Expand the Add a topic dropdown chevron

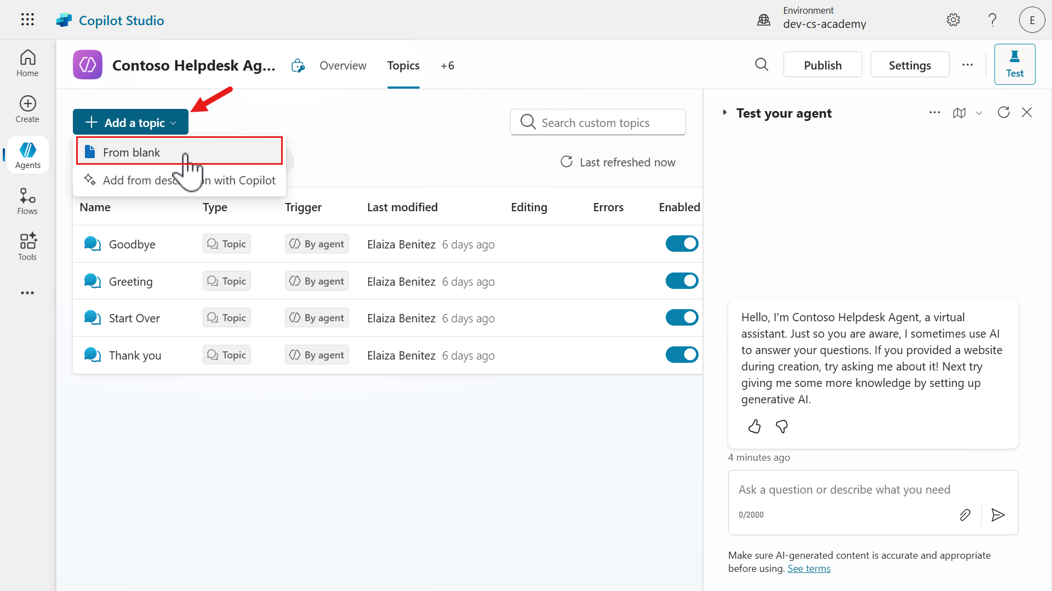pos(174,123)
